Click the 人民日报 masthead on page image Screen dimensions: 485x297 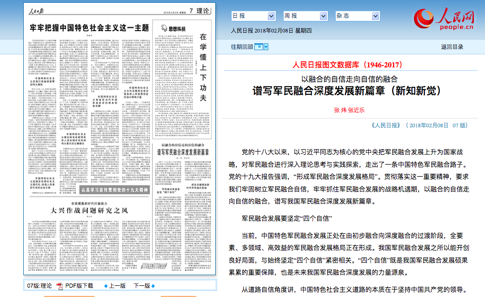[x=36, y=11]
